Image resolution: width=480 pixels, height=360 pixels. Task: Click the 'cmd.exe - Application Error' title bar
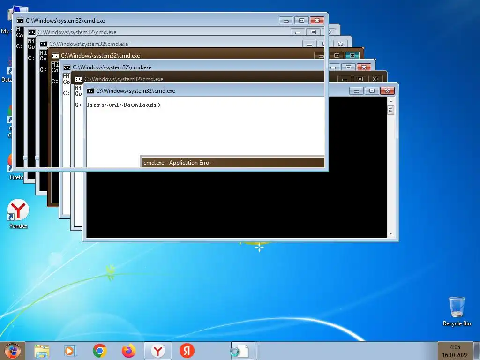pyautogui.click(x=232, y=162)
